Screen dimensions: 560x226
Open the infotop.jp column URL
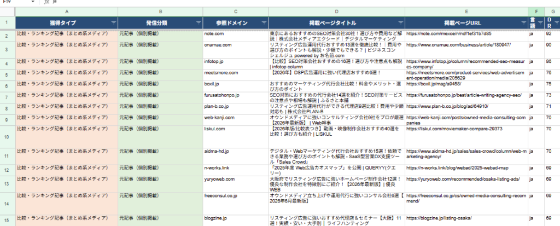click(x=465, y=64)
